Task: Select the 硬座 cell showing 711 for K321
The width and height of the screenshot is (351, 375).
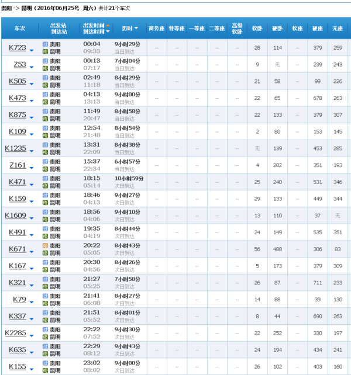Action: pyautogui.click(x=318, y=283)
